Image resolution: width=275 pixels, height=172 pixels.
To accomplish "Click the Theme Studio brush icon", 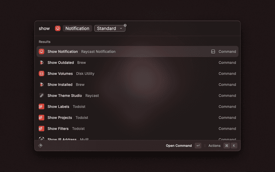I will tap(42, 95).
